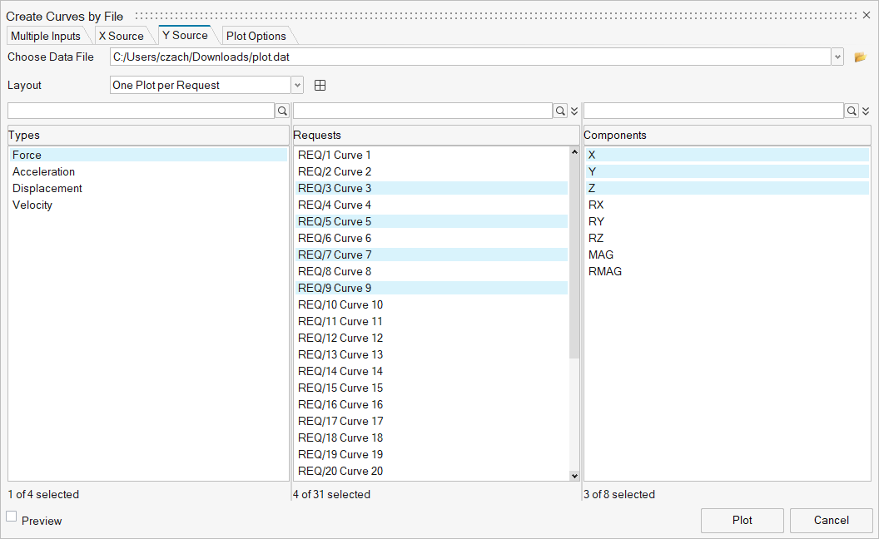Close the Create Curves by File dialog
The height and width of the screenshot is (539, 879).
[x=867, y=16]
